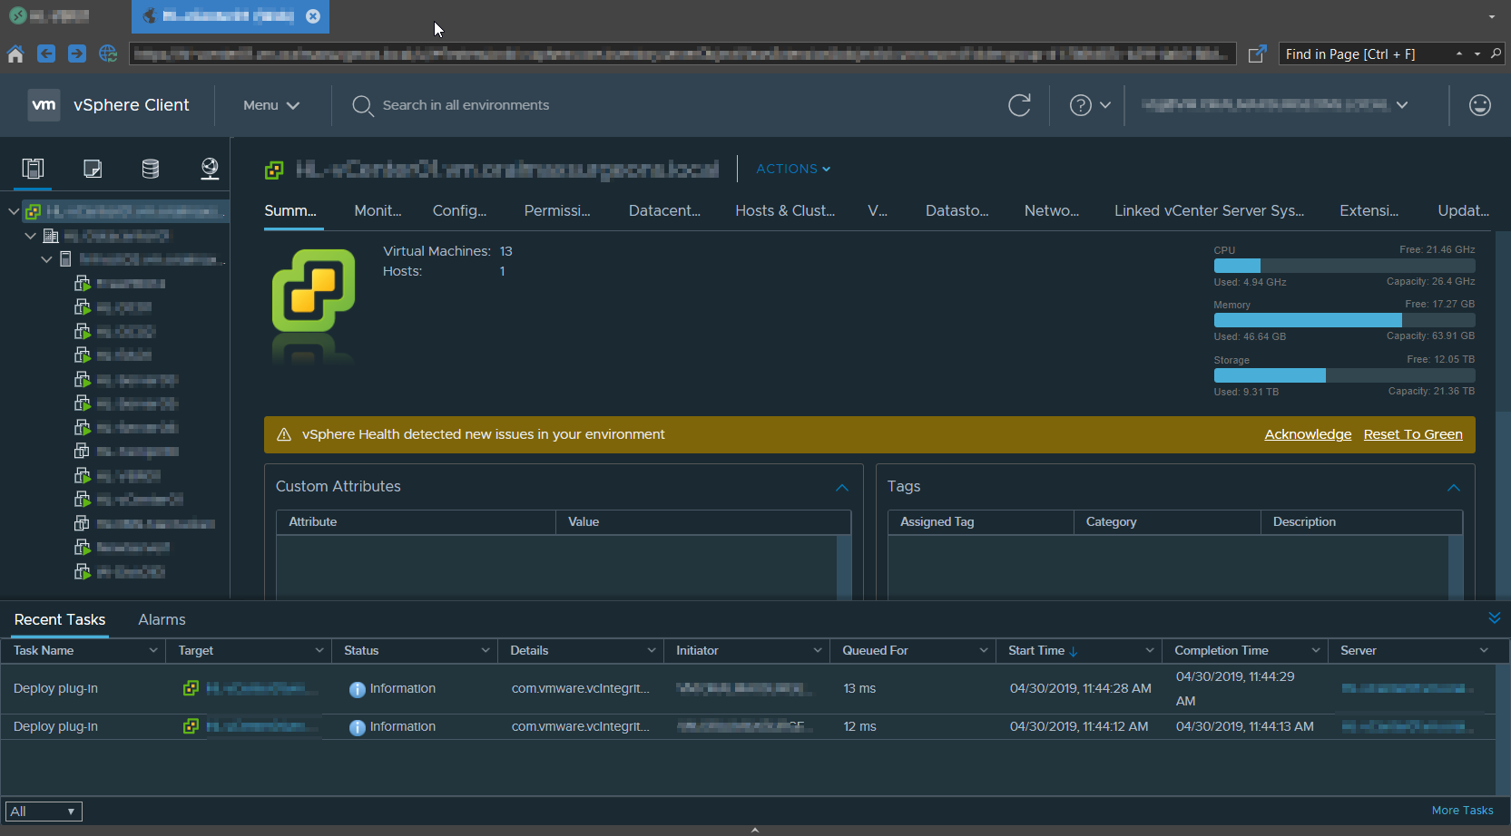Image resolution: width=1511 pixels, height=836 pixels.
Task: Click the refresh icon in the header
Action: (x=1019, y=105)
